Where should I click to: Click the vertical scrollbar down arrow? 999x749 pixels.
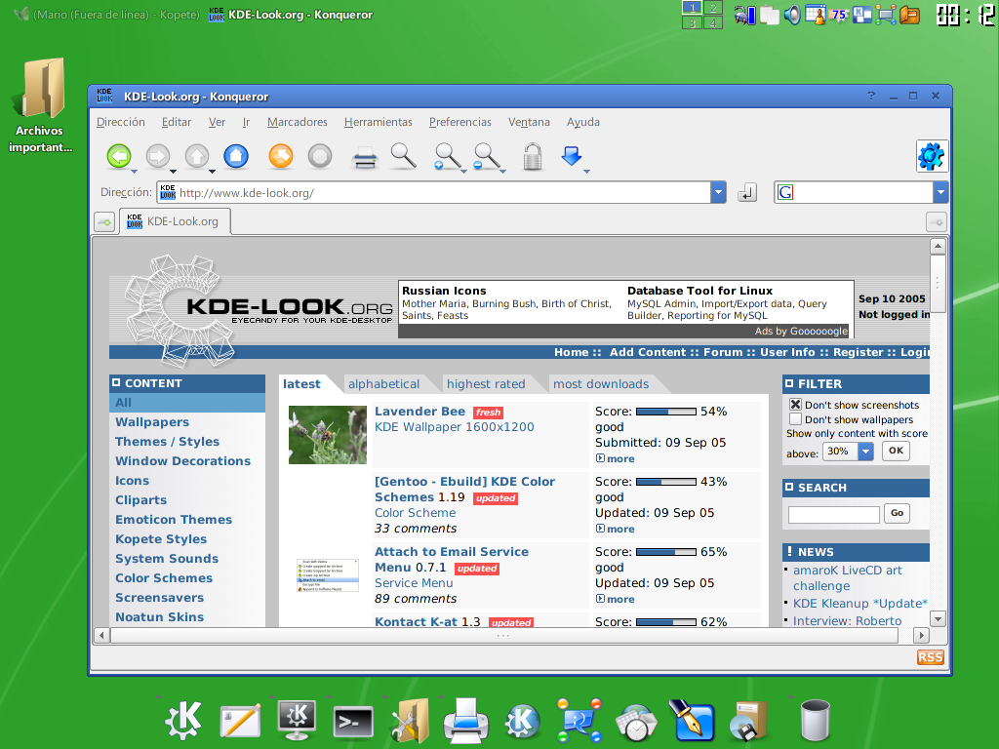(x=938, y=618)
